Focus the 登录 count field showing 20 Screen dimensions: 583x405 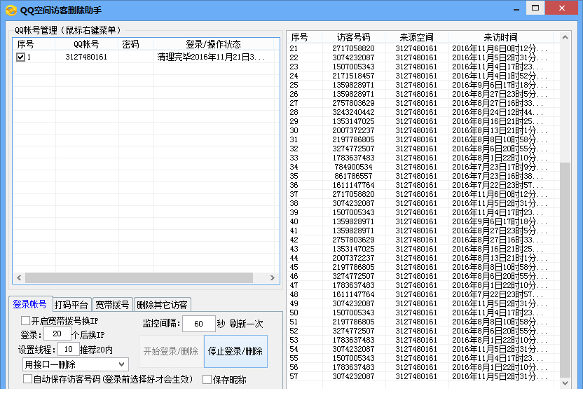57,334
